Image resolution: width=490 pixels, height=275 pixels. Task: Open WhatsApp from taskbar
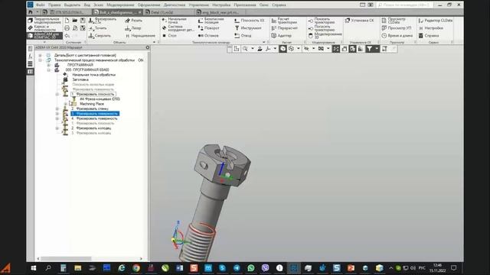[x=251, y=268]
